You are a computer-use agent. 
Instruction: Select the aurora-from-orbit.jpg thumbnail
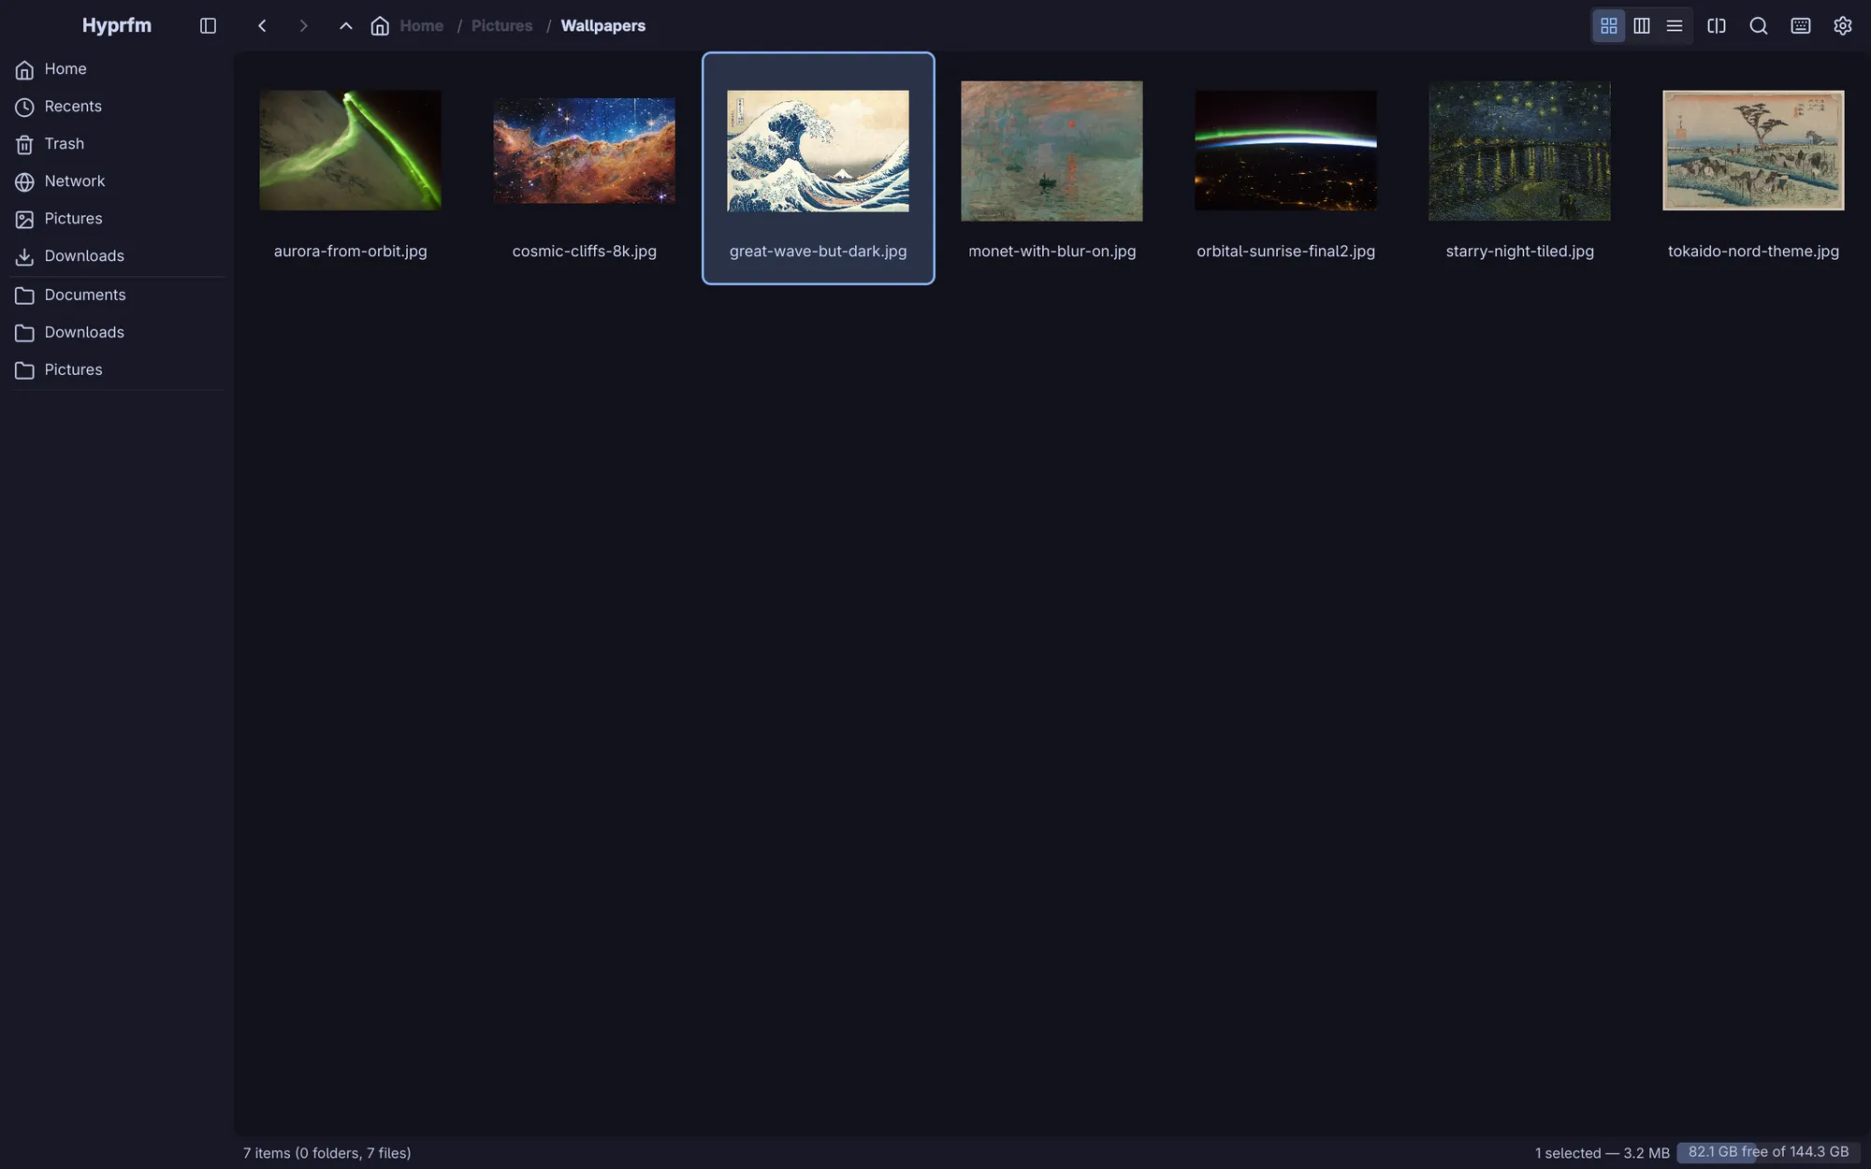pos(350,151)
